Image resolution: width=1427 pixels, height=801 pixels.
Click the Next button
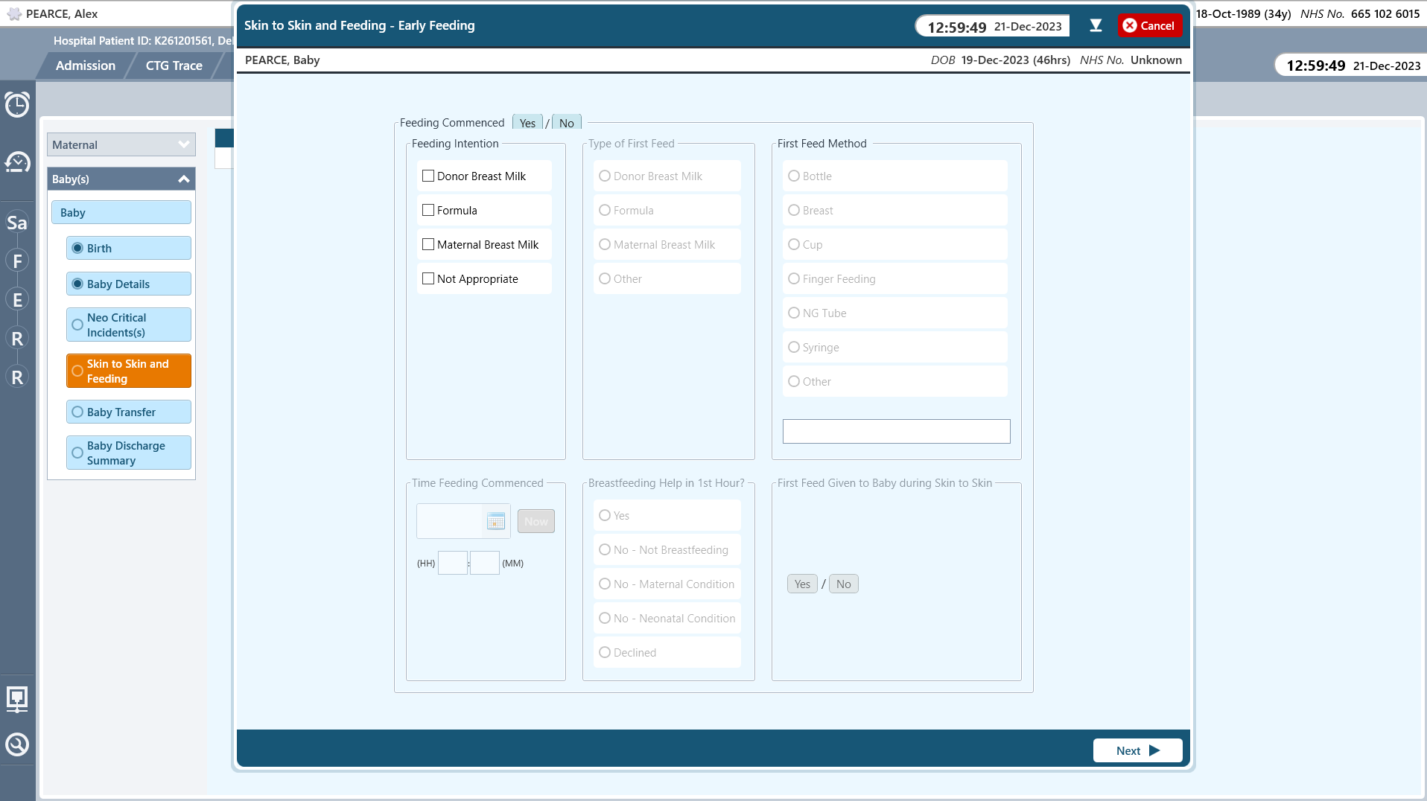(x=1137, y=750)
